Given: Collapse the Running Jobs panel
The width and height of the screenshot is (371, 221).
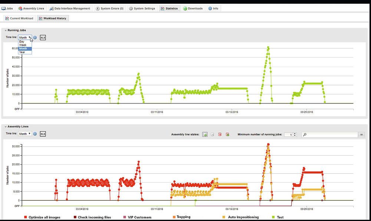Looking at the screenshot, I should click(6, 30).
